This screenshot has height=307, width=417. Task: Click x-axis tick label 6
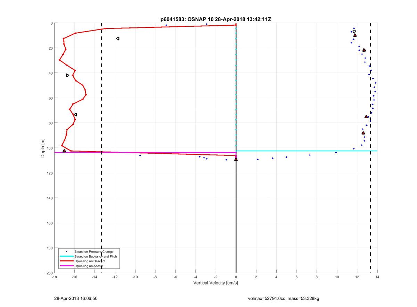296,277
